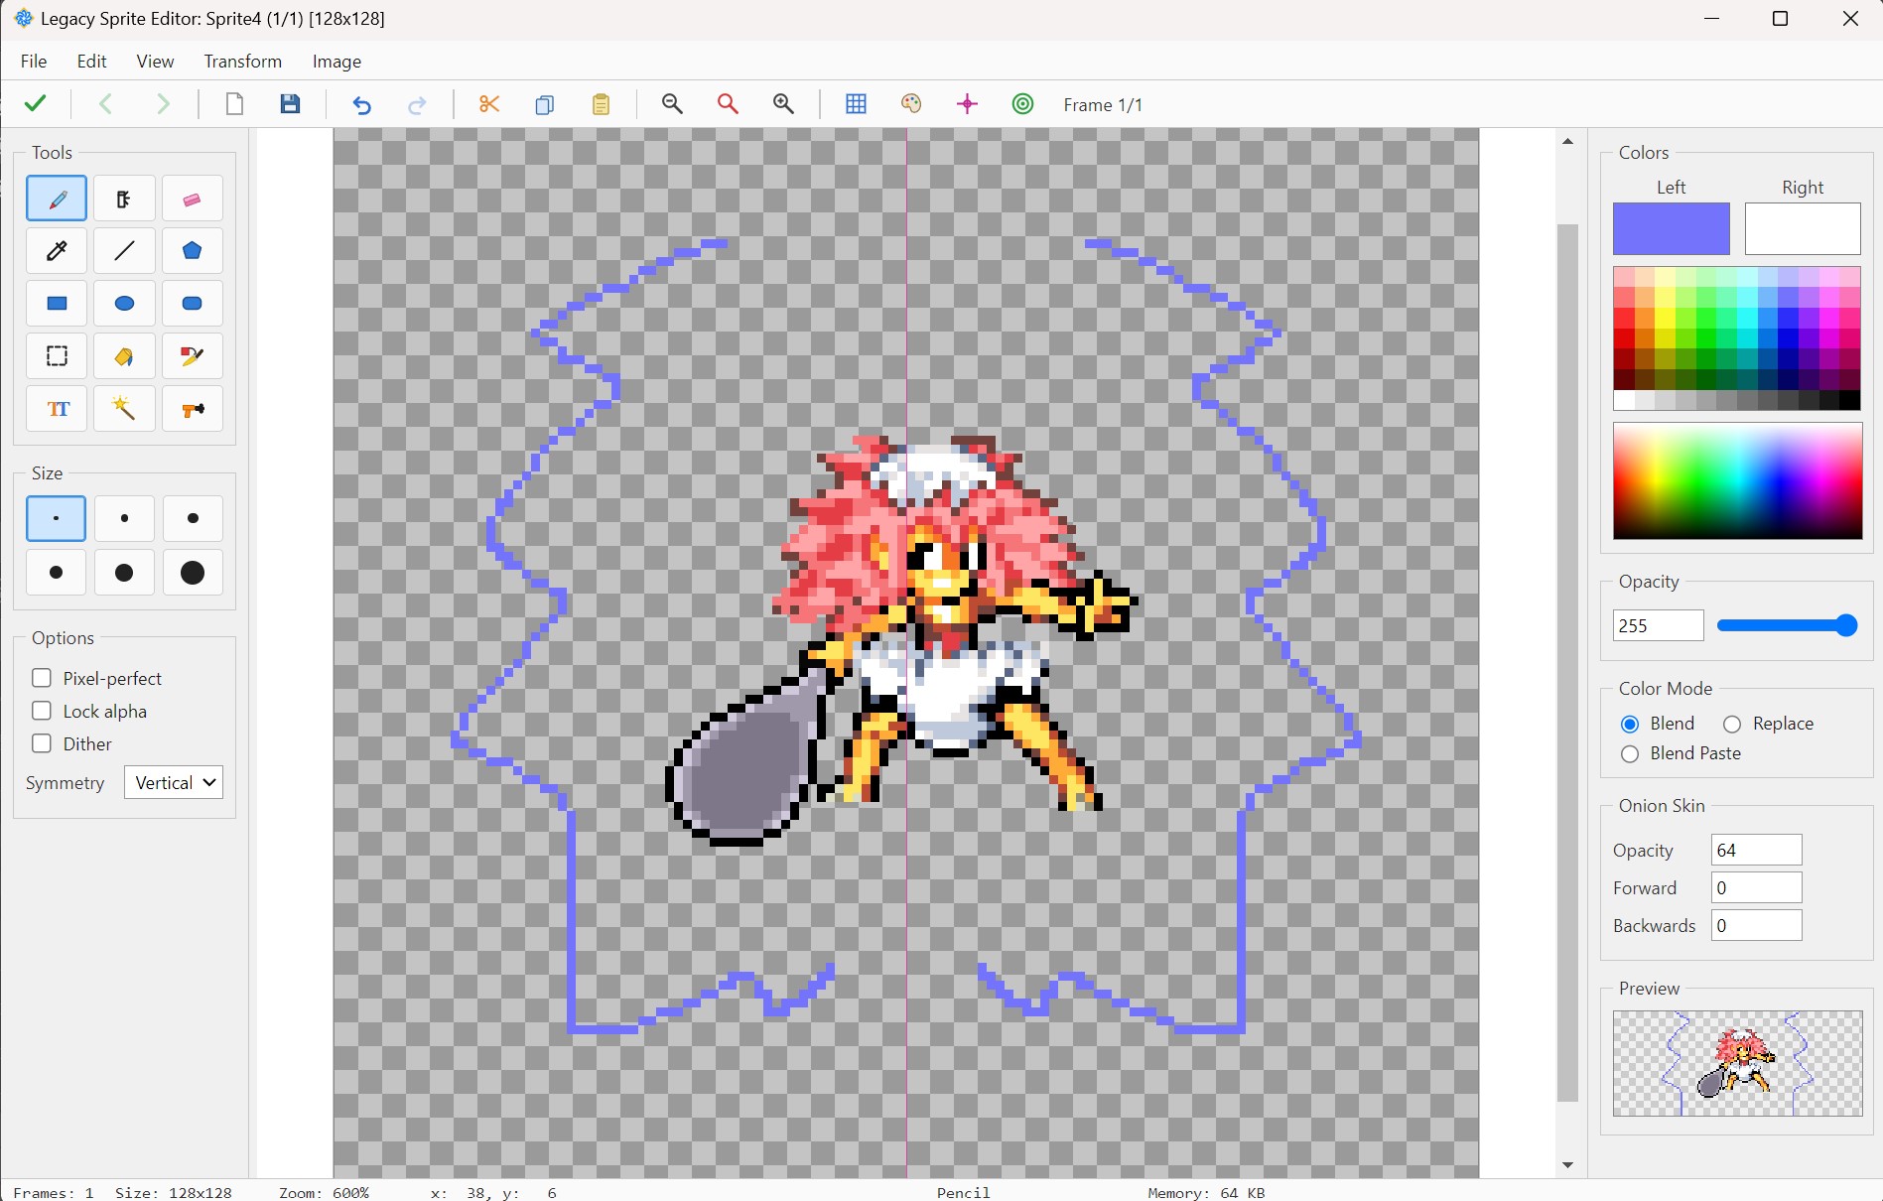Image resolution: width=1883 pixels, height=1201 pixels.
Task: Create a new blank sprite page
Action: click(x=234, y=104)
